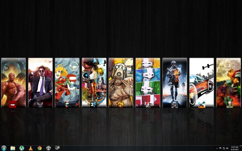Show hidden system tray icons arrow
This screenshot has height=151, width=242.
coord(217,148)
